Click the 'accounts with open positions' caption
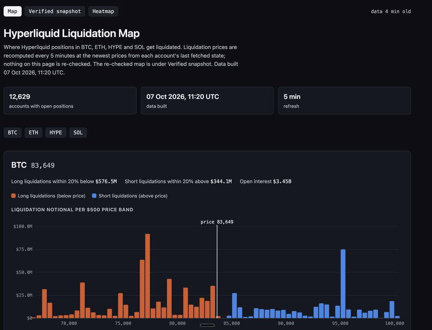432x330 pixels. (x=41, y=106)
